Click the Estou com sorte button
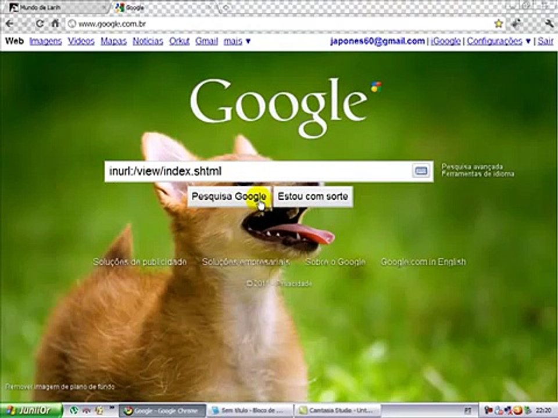The image size is (558, 418). point(313,197)
